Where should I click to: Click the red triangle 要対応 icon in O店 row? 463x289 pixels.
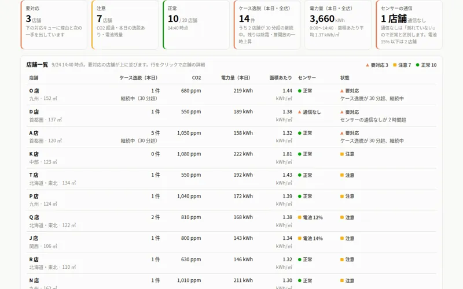[342, 91]
